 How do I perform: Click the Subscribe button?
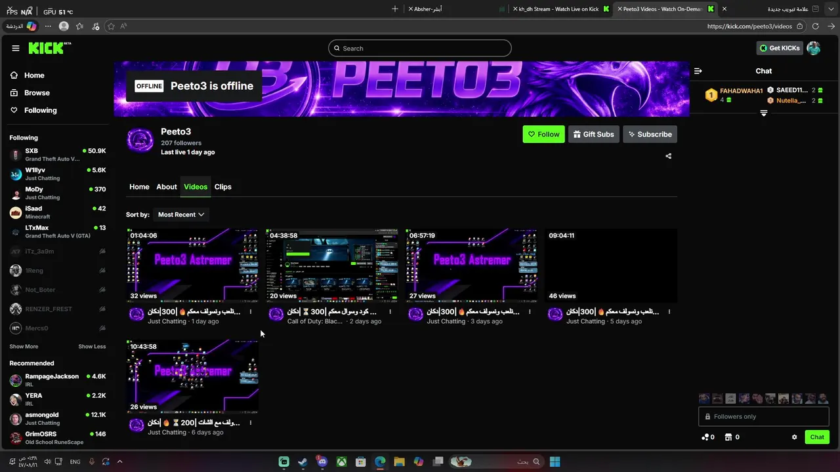(650, 134)
